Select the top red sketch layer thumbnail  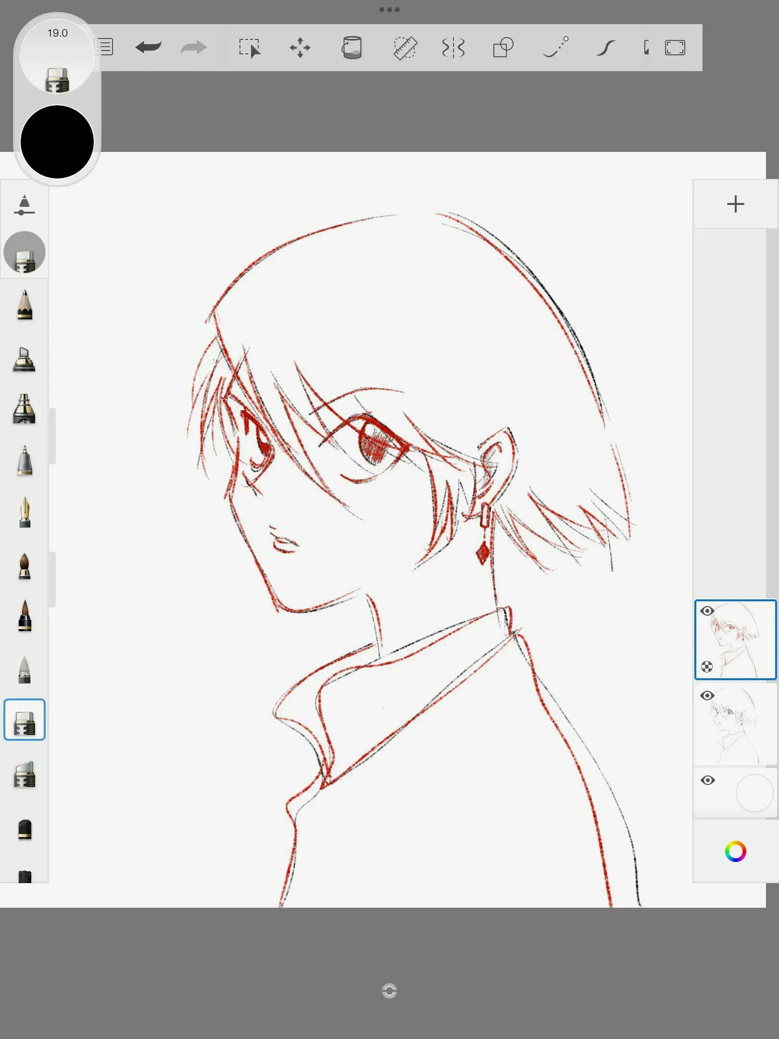(736, 640)
